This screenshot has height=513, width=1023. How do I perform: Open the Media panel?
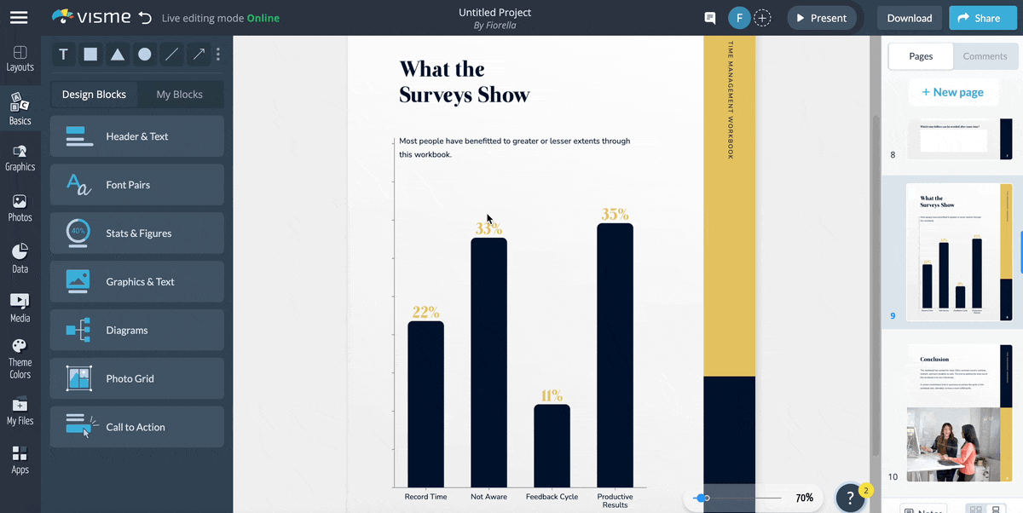coord(19,304)
